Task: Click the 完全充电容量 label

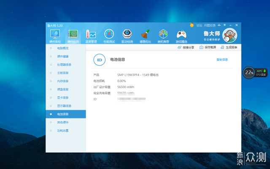Action: pyautogui.click(x=102, y=93)
